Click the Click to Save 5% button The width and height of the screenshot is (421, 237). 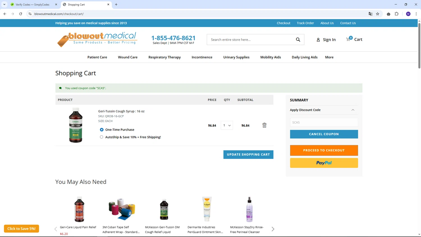(21, 229)
